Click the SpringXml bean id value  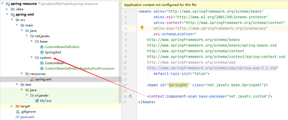click(x=178, y=85)
